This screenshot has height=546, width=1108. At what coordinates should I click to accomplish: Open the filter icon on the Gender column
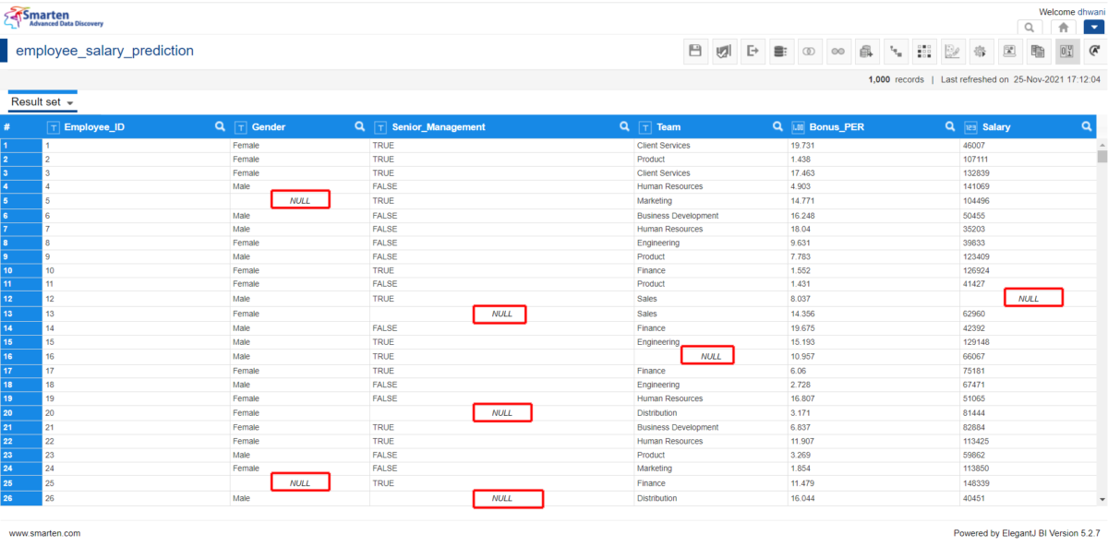pos(360,126)
